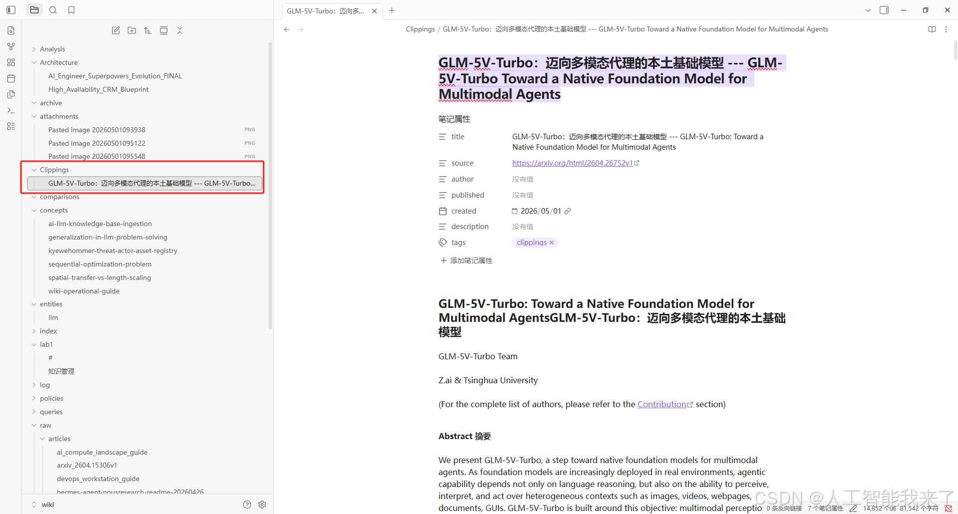Open the 知识管理 note

pyautogui.click(x=61, y=371)
